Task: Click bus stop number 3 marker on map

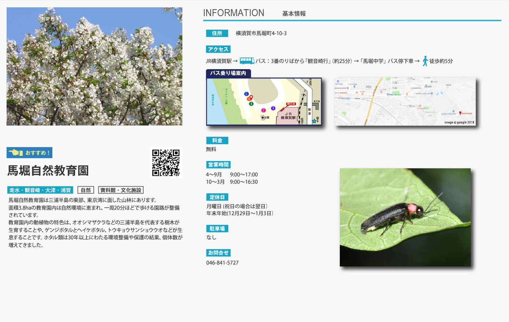Action: [x=251, y=104]
